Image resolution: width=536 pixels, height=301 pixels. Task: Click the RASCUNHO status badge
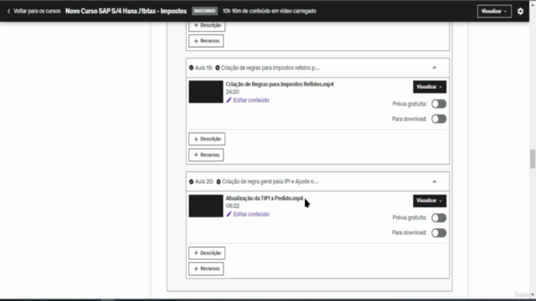point(204,11)
